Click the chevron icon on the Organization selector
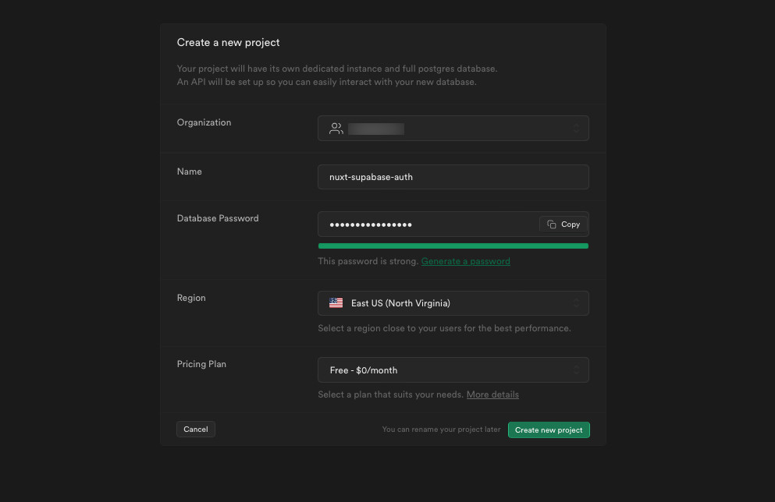The height and width of the screenshot is (502, 775). pos(577,128)
